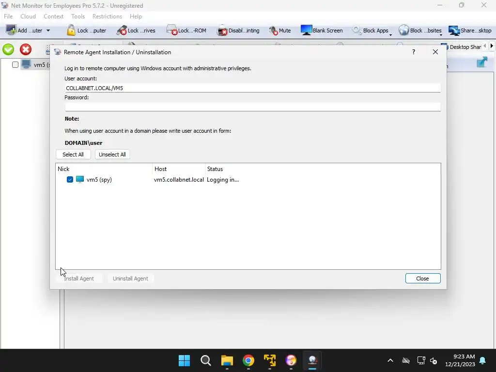Click the Nick column header
The image size is (496, 372).
104,169
